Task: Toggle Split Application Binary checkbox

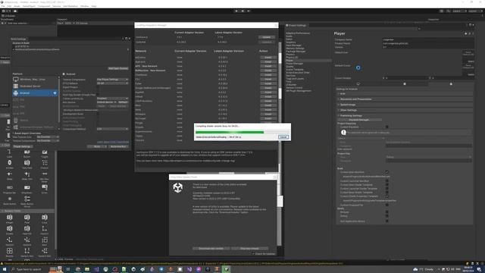Action: pyautogui.click(x=387, y=221)
